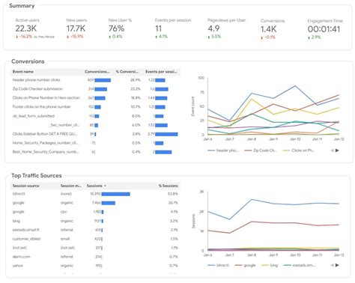Image resolution: width=355 pixels, height=283 pixels.
Task: Click '(direct)' legend entry in traffic chart
Action: pyautogui.click(x=218, y=265)
